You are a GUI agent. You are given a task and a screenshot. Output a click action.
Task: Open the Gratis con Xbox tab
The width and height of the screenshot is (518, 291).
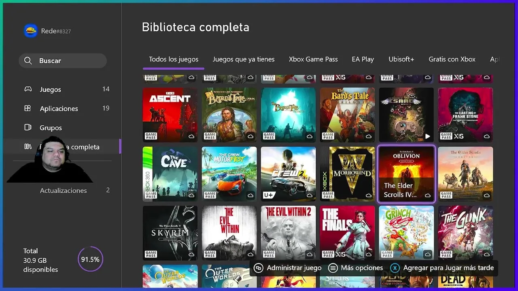pyautogui.click(x=452, y=59)
